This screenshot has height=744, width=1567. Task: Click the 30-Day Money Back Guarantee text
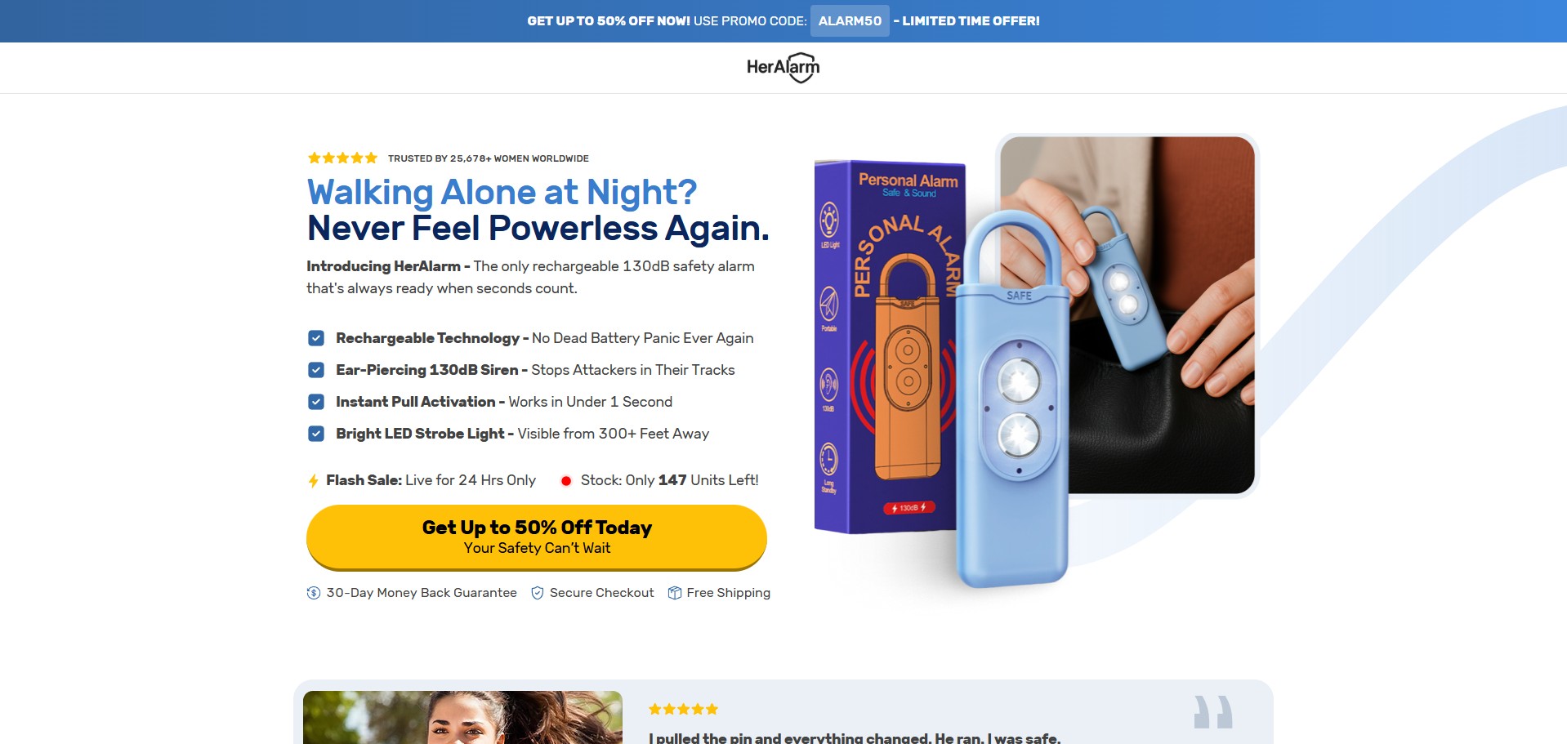[x=422, y=593]
